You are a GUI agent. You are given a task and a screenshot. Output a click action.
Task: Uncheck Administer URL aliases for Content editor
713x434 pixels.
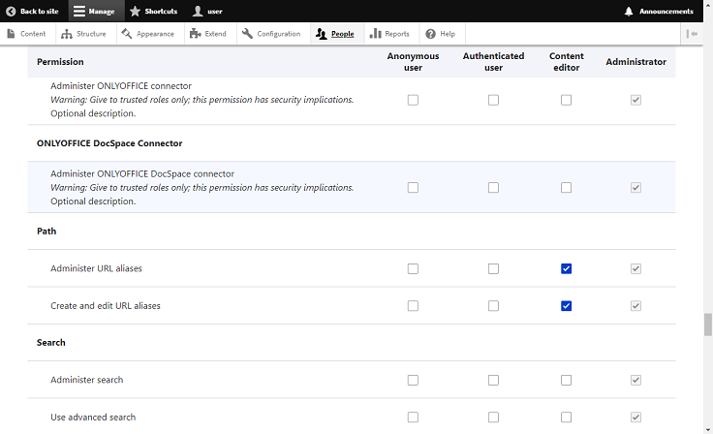point(566,269)
